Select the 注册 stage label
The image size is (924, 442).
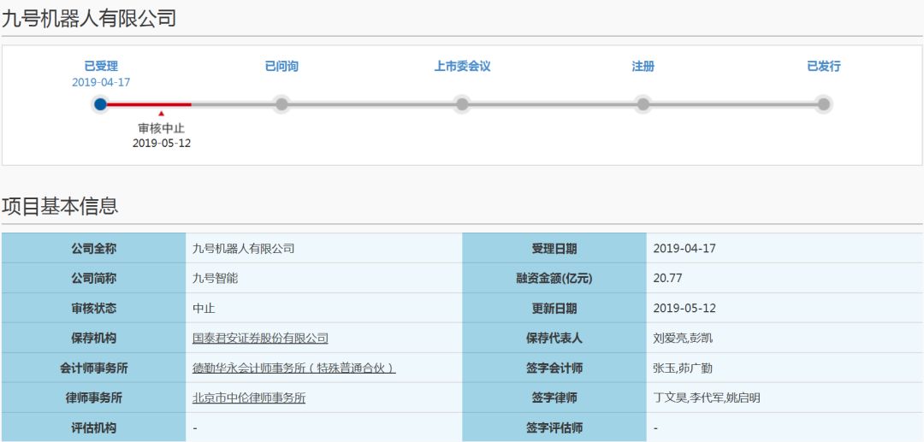tap(643, 67)
